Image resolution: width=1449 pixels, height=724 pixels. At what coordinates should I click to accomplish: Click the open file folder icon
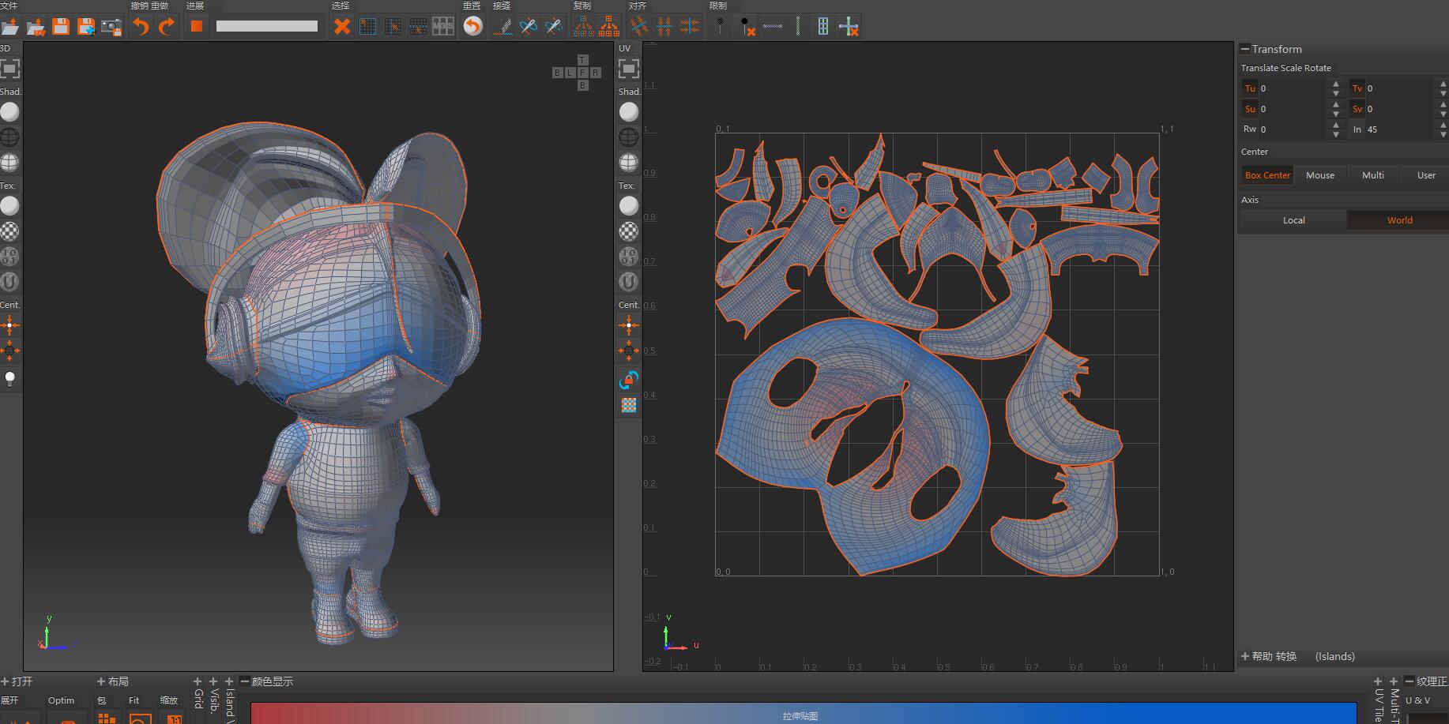9,27
